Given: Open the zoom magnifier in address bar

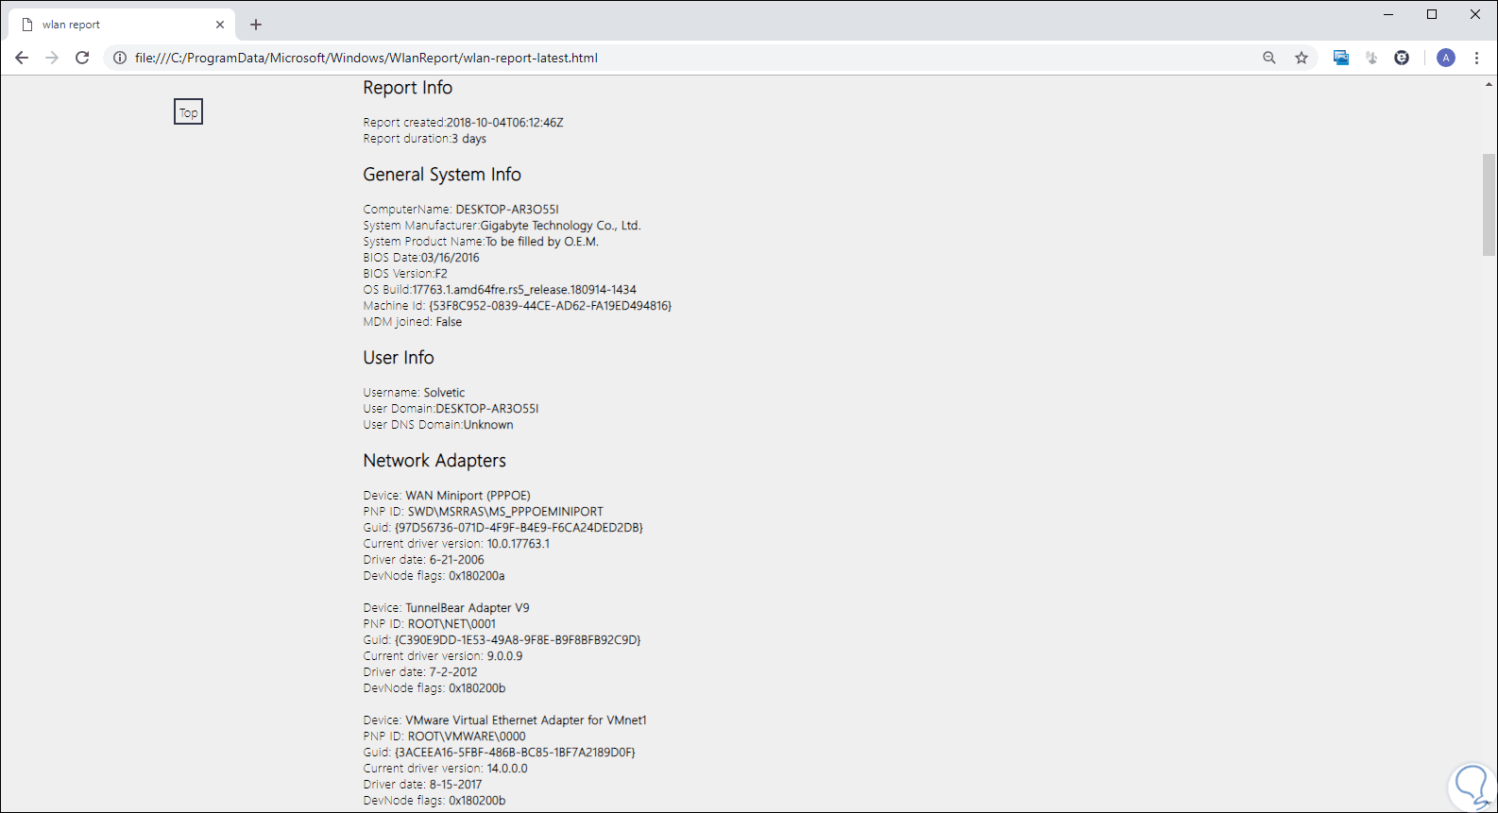Looking at the screenshot, I should [1269, 58].
